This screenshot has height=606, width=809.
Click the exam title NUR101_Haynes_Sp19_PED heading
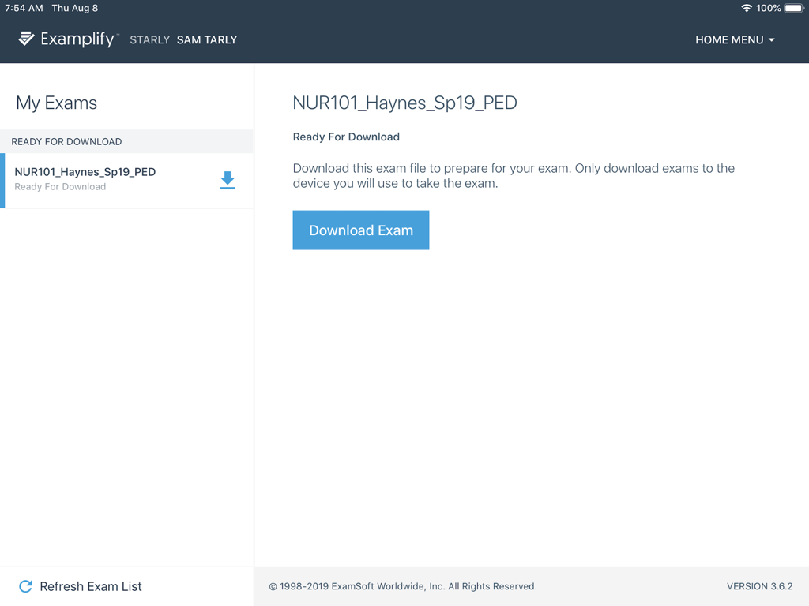point(404,103)
